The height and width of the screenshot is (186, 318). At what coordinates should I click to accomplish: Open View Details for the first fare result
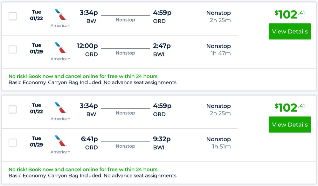290,31
